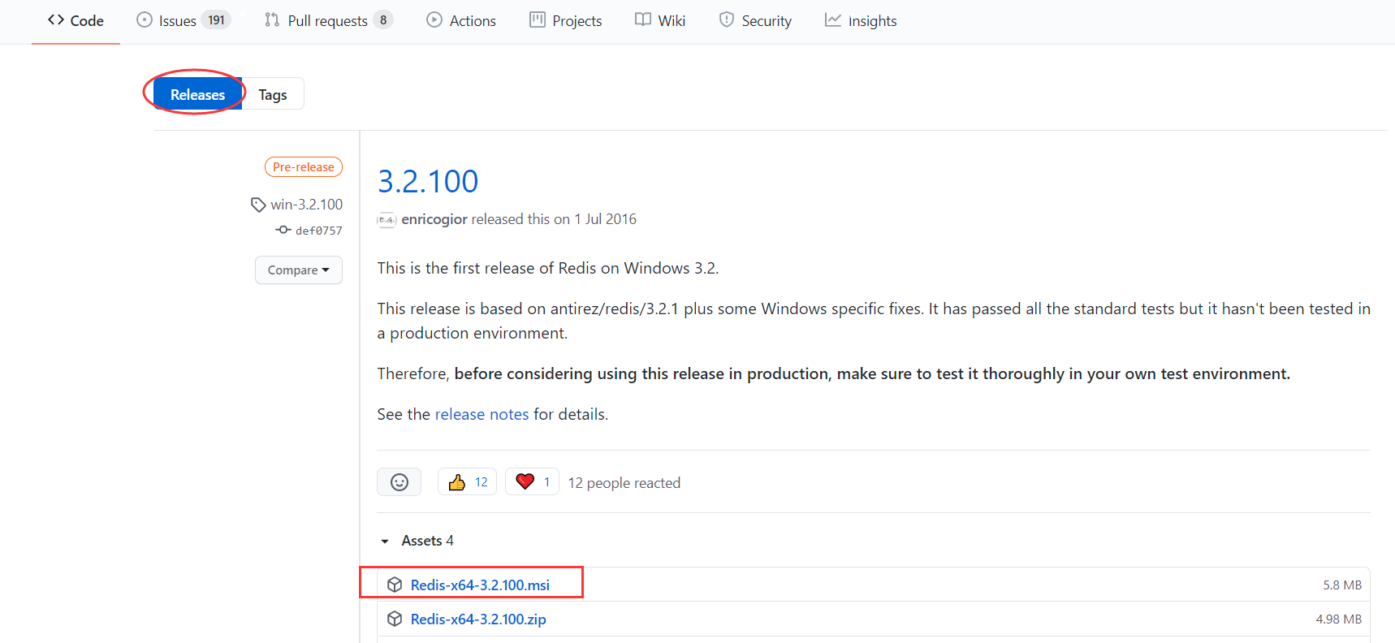Screen dimensions: 1395x643
Task: Go to Pull requests tab
Action: coord(329,20)
